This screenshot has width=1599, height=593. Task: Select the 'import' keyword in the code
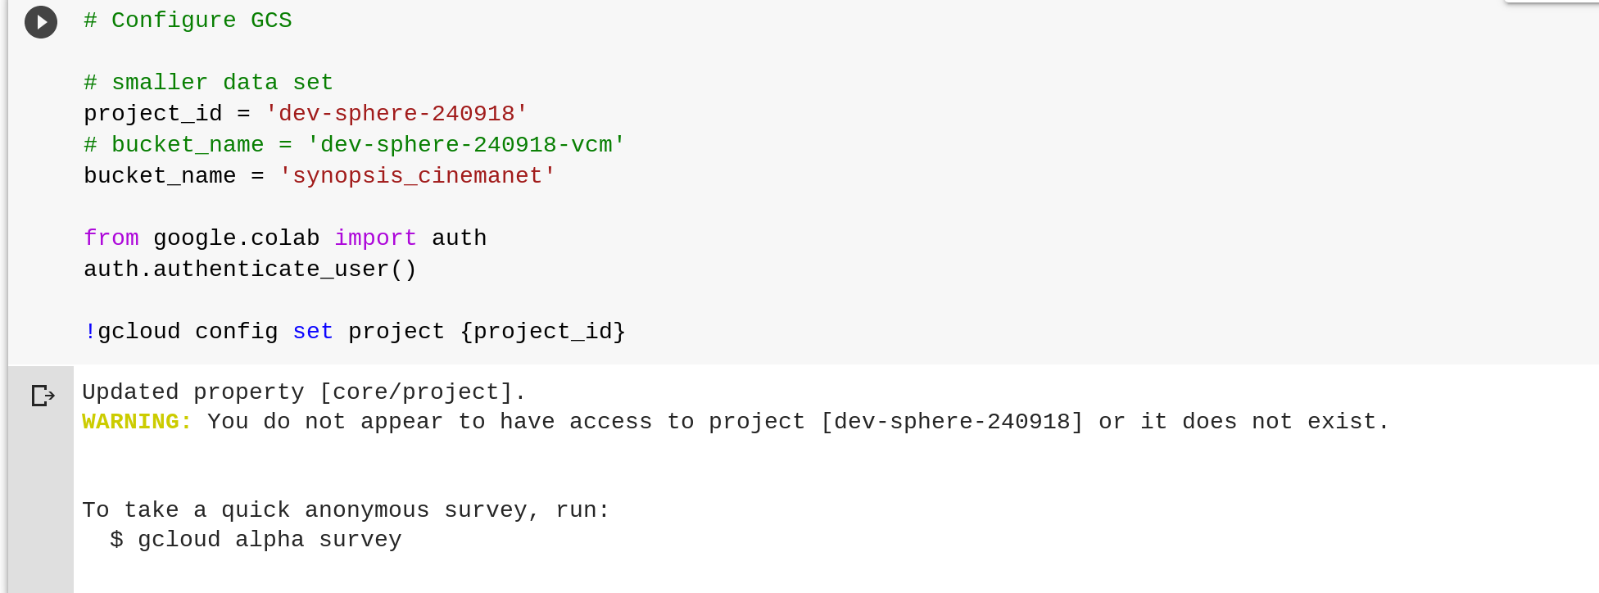click(375, 238)
